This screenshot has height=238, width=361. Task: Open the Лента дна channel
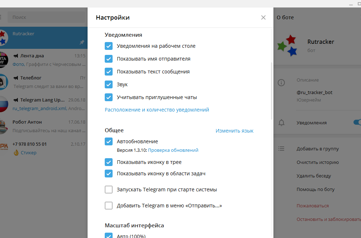[44, 59]
